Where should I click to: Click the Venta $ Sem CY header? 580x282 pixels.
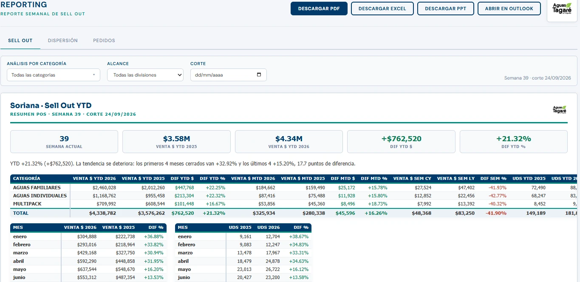pos(412,179)
